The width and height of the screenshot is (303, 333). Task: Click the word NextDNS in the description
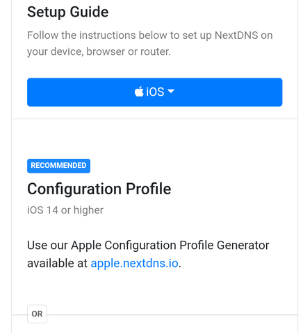[x=236, y=35]
